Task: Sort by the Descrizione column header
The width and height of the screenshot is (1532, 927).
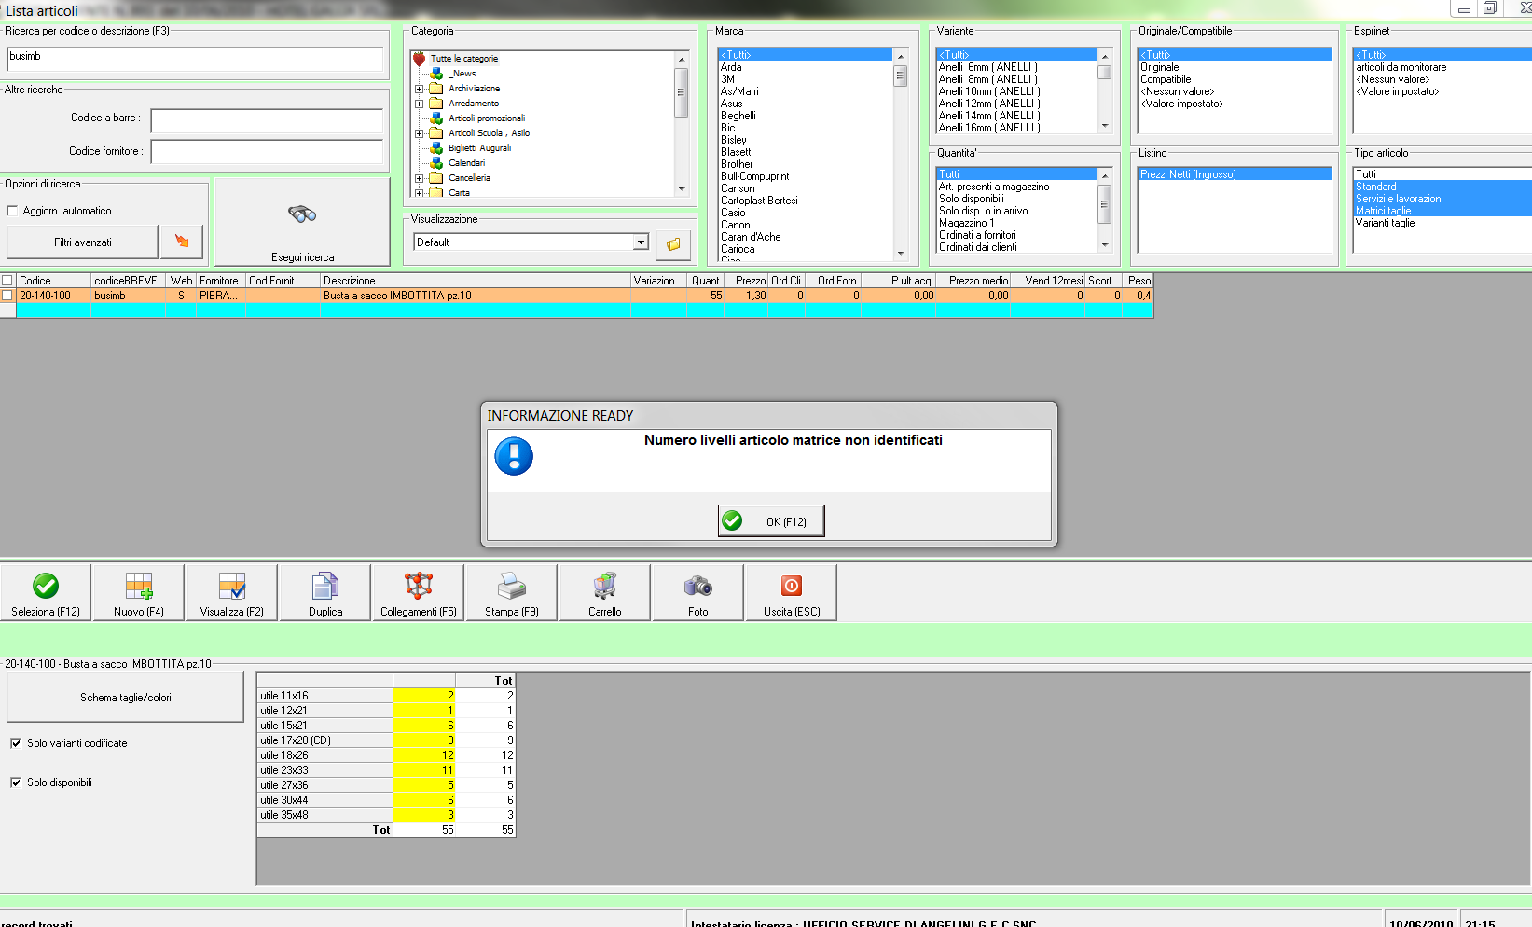Action: tap(476, 281)
